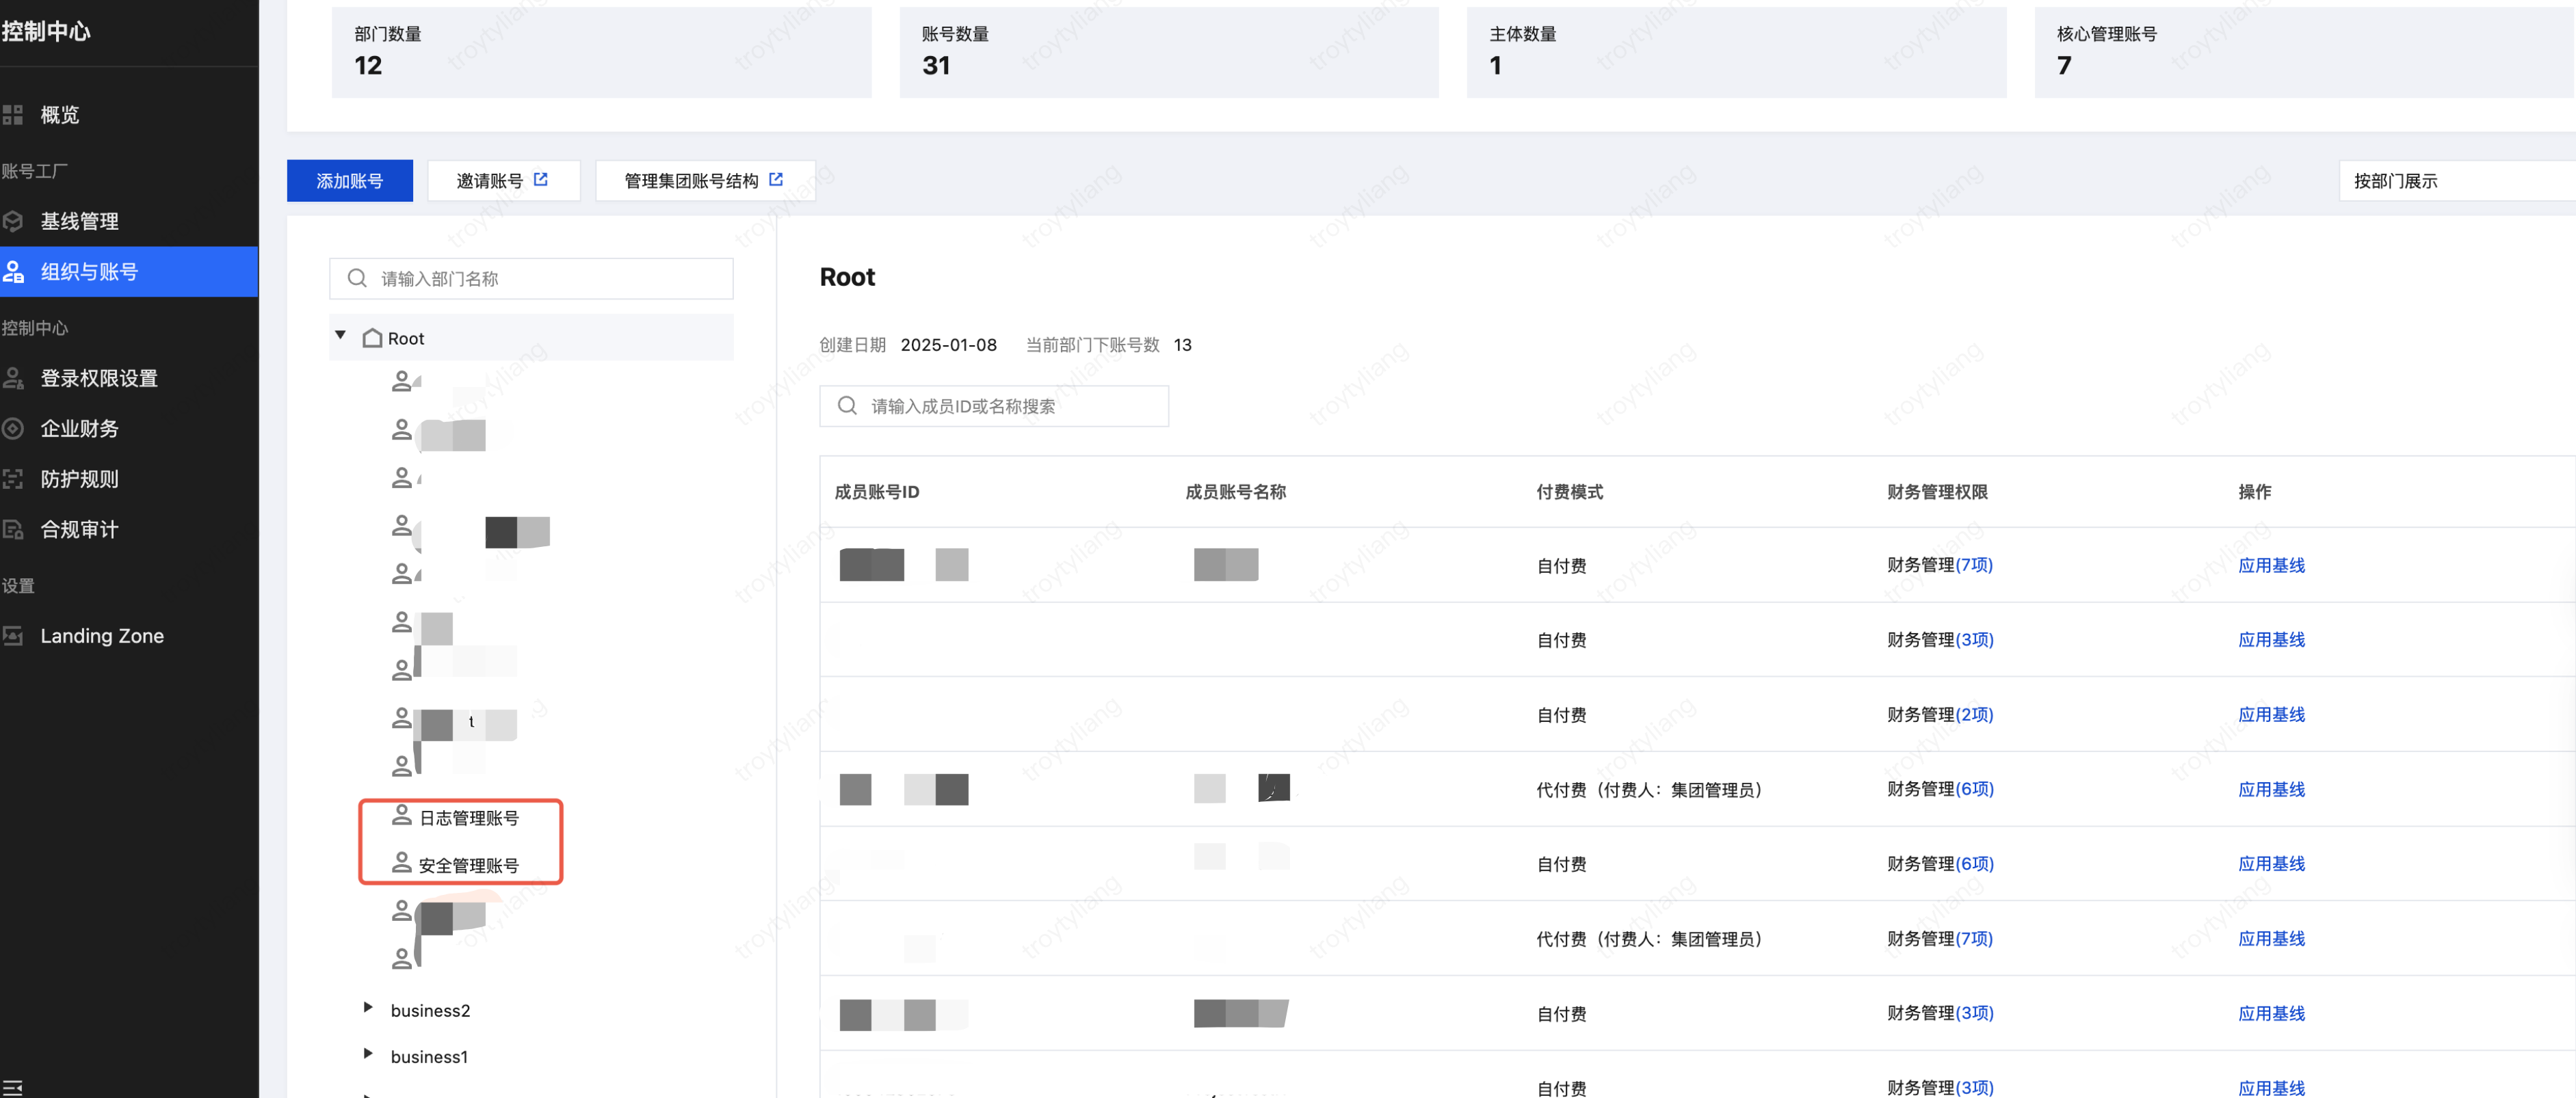
Task: Click the 合规审计 document icon
Action: [x=13, y=530]
